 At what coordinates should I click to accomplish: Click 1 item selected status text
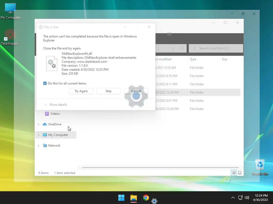[x=65, y=173]
